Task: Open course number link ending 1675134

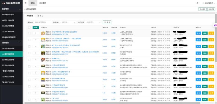Action: point(60,34)
